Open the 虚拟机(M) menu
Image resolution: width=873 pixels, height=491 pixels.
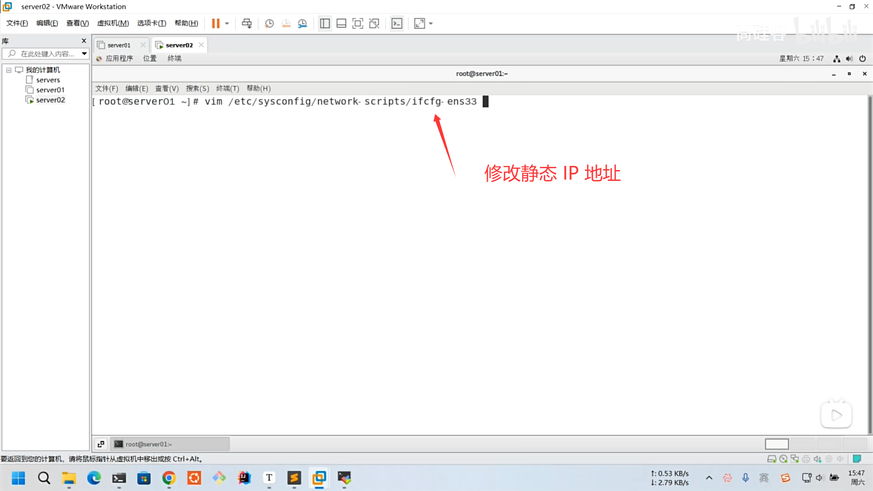click(x=113, y=23)
